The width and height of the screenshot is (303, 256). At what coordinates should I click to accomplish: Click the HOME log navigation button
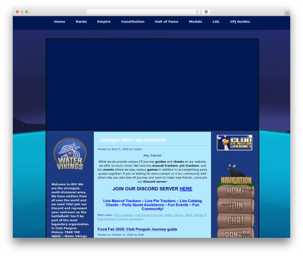point(236,191)
